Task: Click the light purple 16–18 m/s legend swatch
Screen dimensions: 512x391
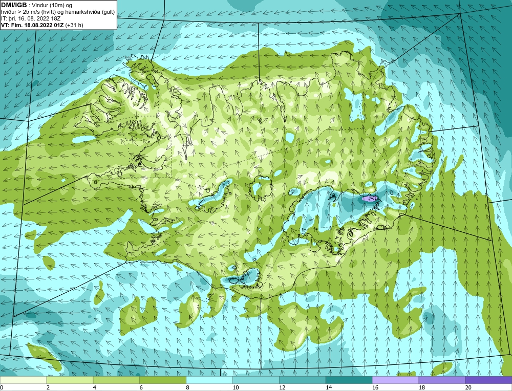Action: tap(395, 380)
